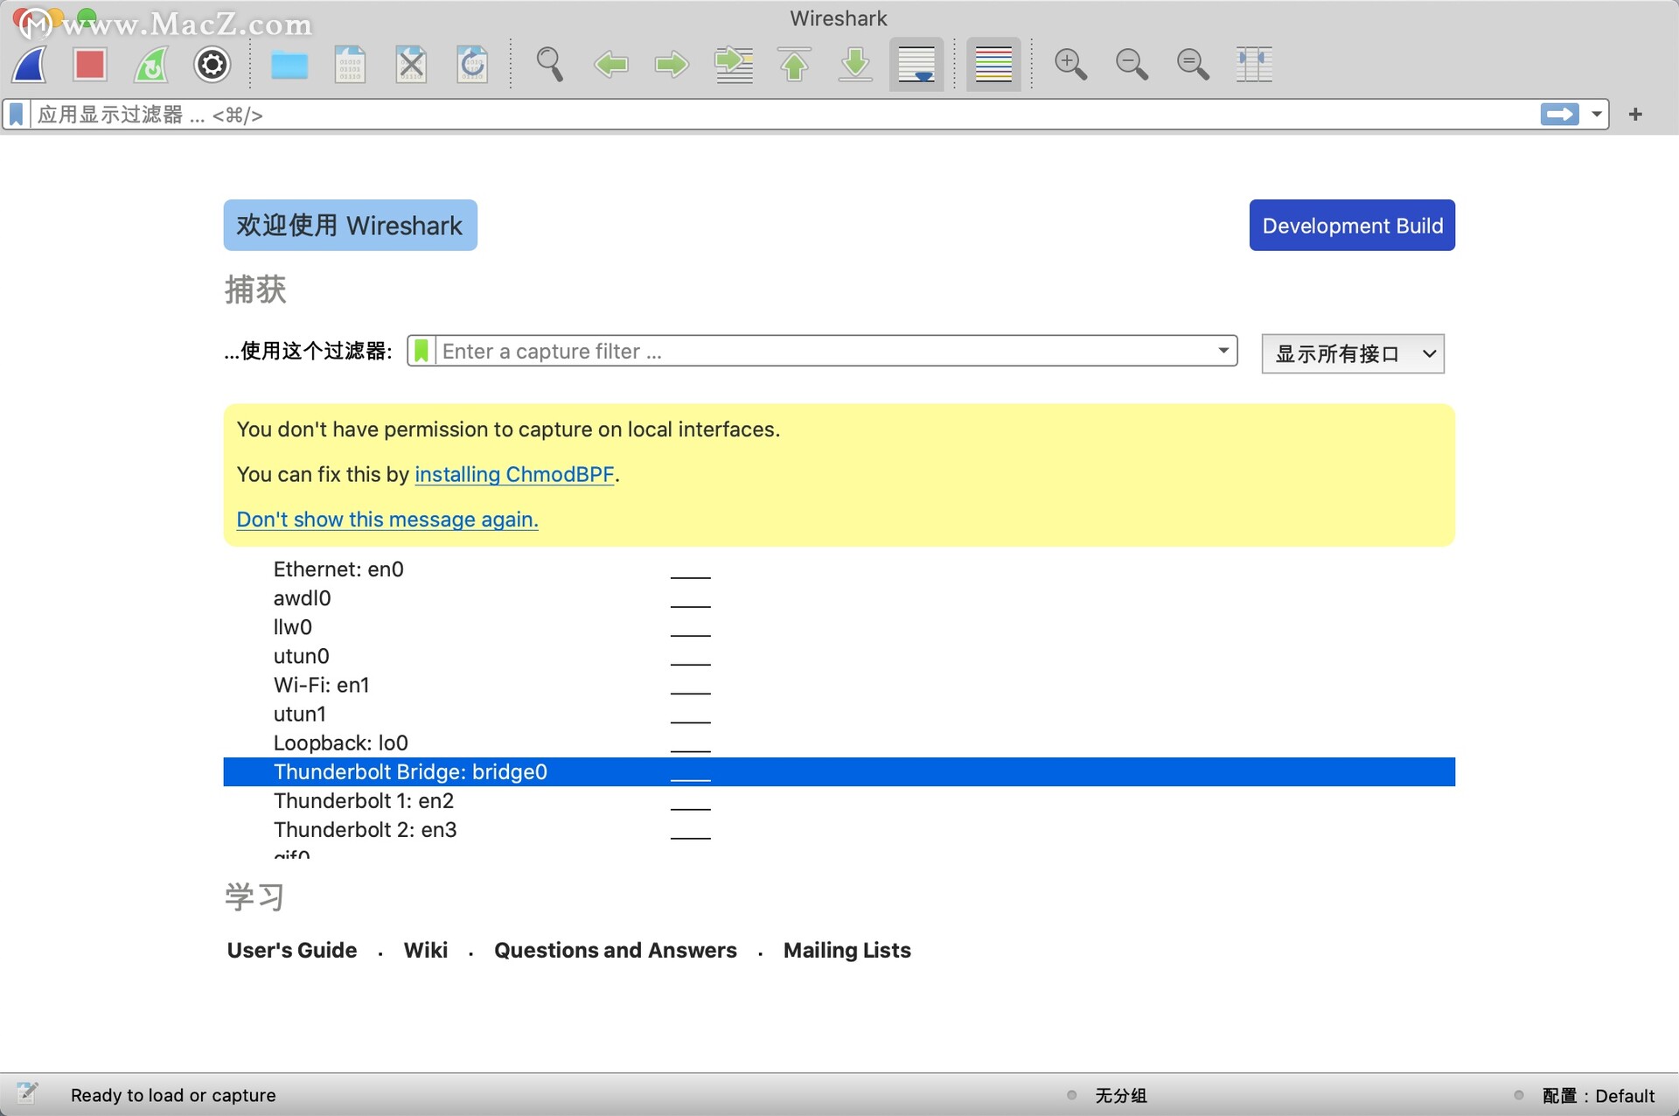Viewport: 1679px width, 1116px height.
Task: Apply the display filter with the arrow button
Action: point(1560,115)
